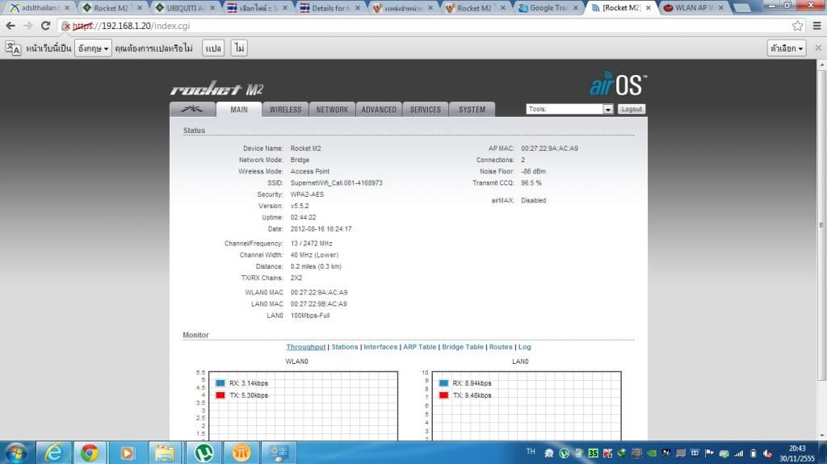This screenshot has height=464, width=827.
Task: Open the NETWORK tab
Action: point(332,109)
